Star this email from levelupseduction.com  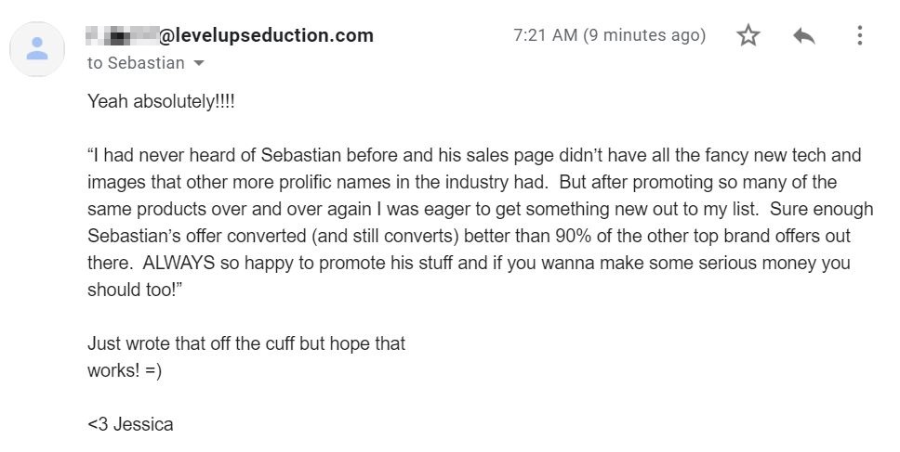748,35
